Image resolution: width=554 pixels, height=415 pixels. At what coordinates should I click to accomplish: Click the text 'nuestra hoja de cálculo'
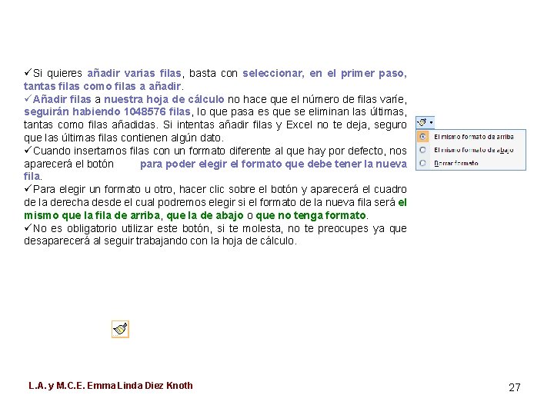click(164, 99)
